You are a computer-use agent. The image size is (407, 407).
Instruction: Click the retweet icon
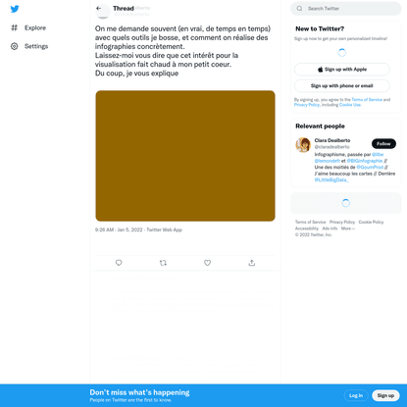pyautogui.click(x=163, y=263)
